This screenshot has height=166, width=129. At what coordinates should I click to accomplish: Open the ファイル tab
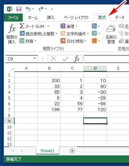pos(13,18)
